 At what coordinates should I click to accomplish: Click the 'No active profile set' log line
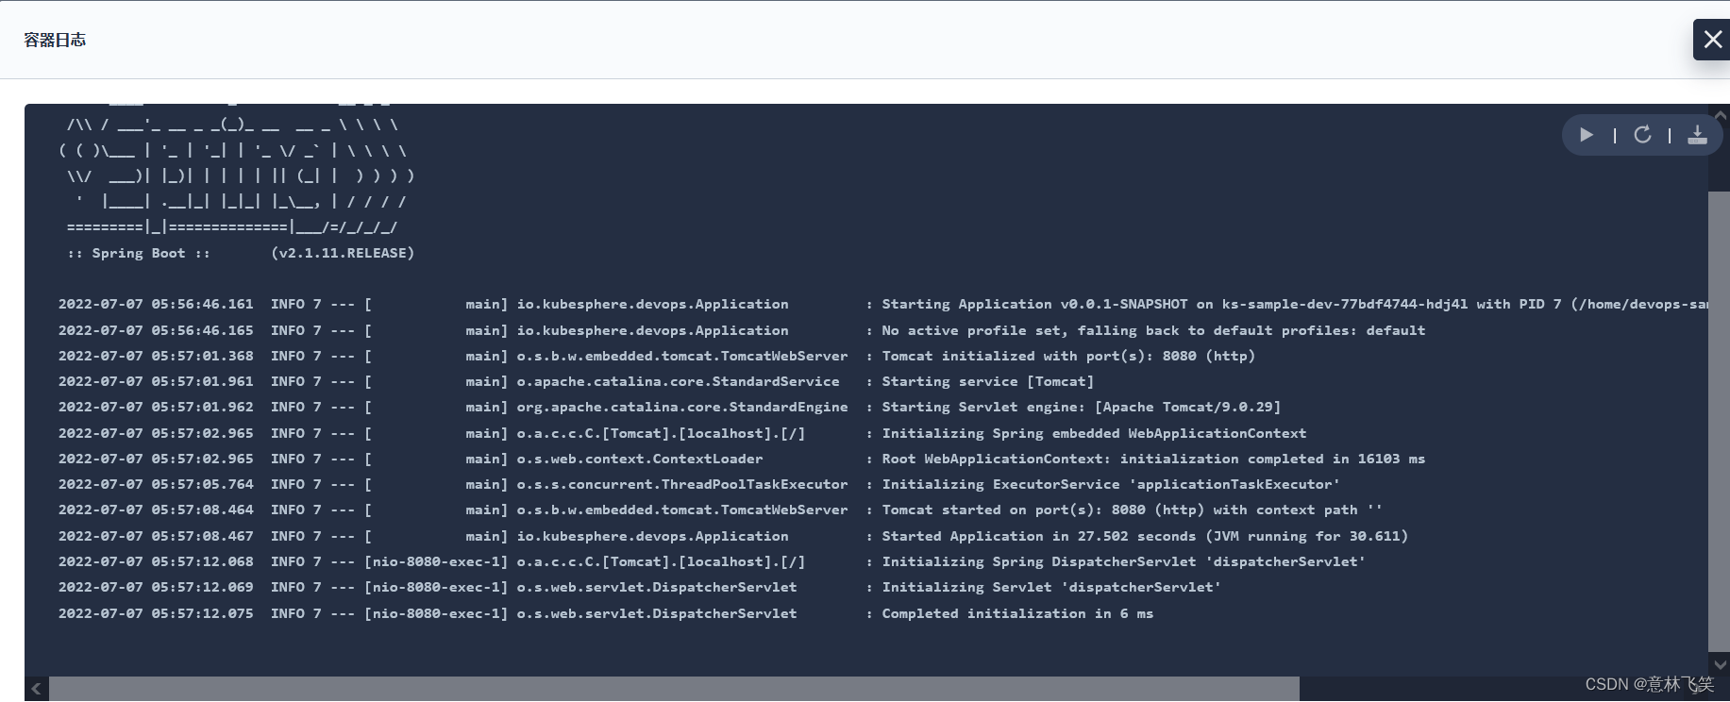[x=742, y=330]
